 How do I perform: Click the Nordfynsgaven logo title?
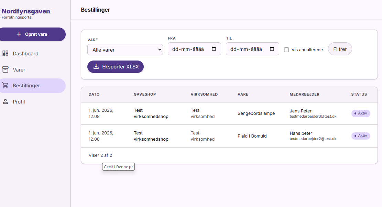[x=26, y=11]
